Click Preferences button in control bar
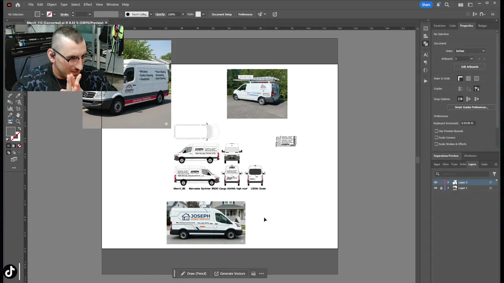The height and width of the screenshot is (283, 504). click(x=245, y=14)
